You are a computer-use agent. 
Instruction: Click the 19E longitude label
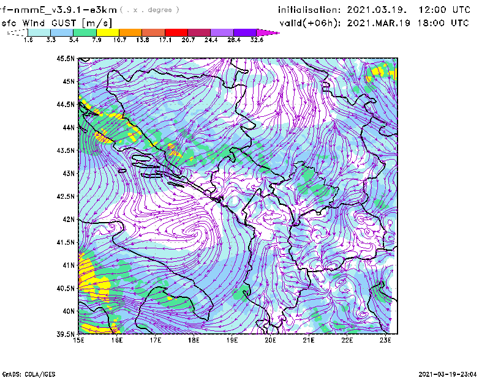coord(232,340)
